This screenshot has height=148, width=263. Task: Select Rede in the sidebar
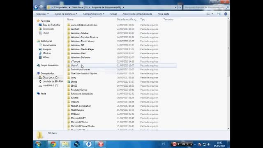[x=43, y=94]
